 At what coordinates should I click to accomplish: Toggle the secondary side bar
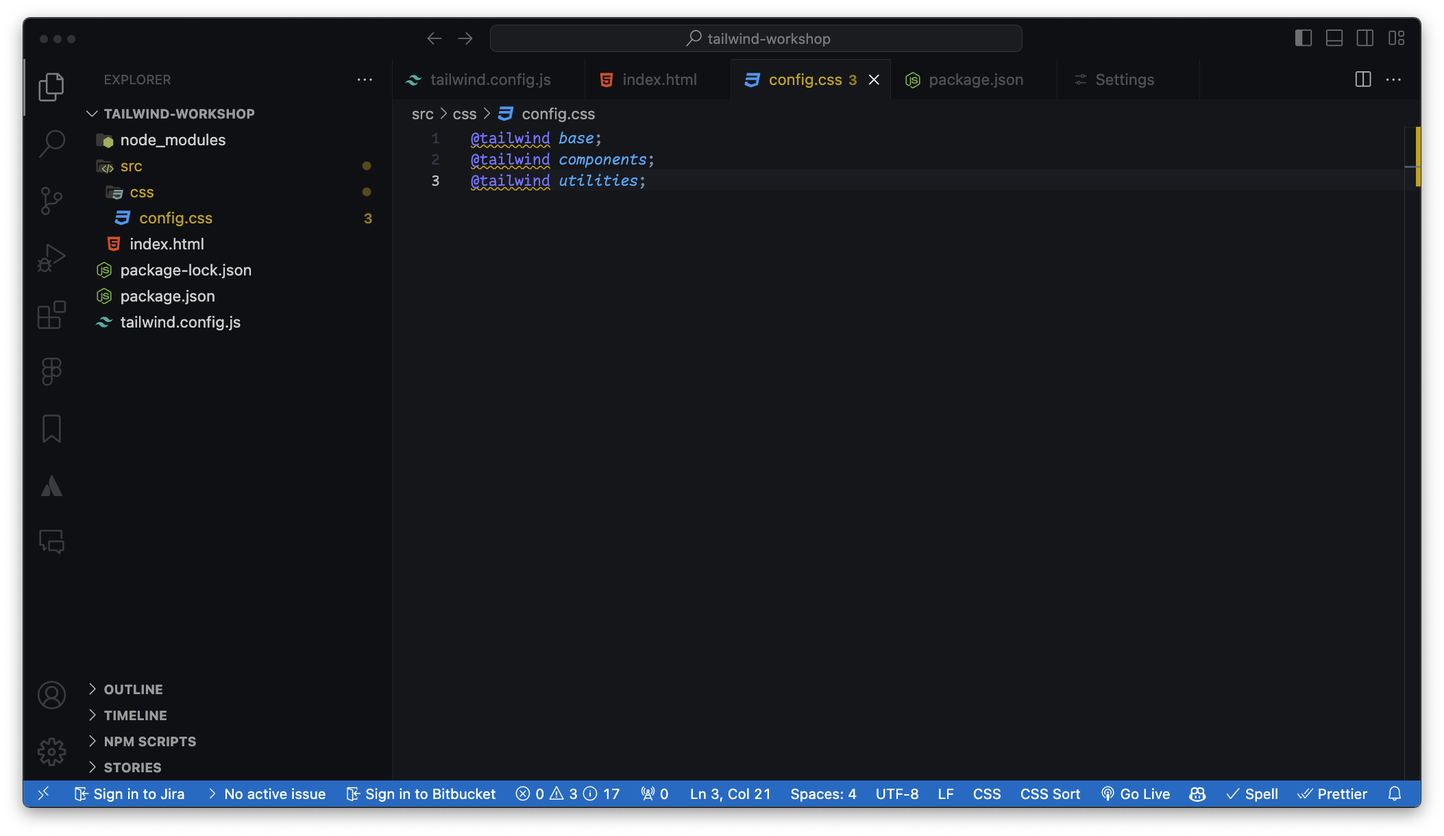[x=1365, y=38]
